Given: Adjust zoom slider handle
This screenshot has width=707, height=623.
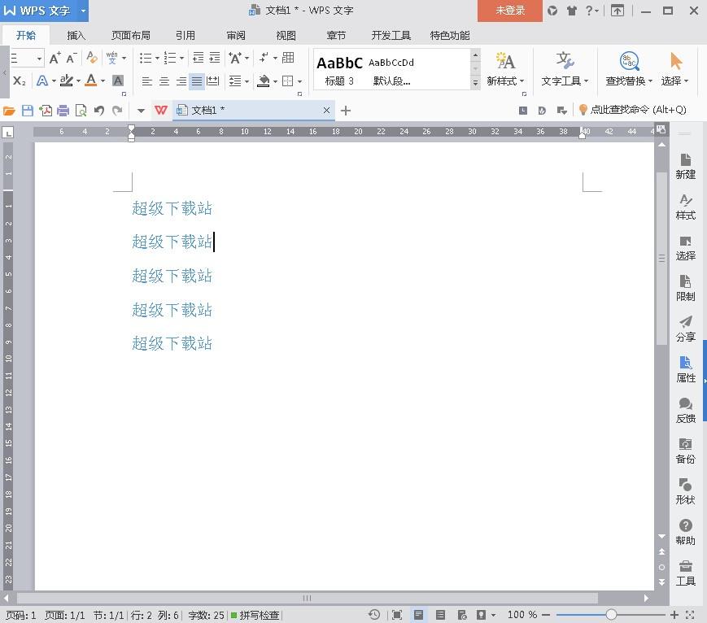Looking at the screenshot, I should (x=611, y=614).
